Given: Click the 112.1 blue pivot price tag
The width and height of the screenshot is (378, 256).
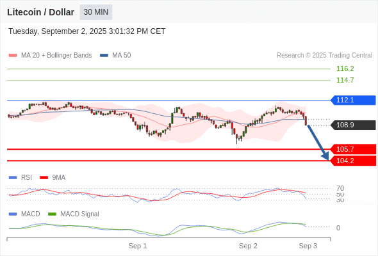Looking at the screenshot, I should 353,100.
